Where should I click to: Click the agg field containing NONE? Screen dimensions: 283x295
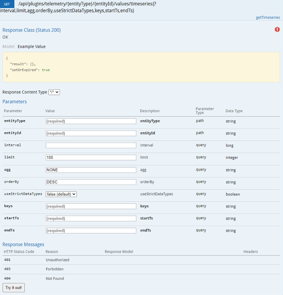point(91,170)
